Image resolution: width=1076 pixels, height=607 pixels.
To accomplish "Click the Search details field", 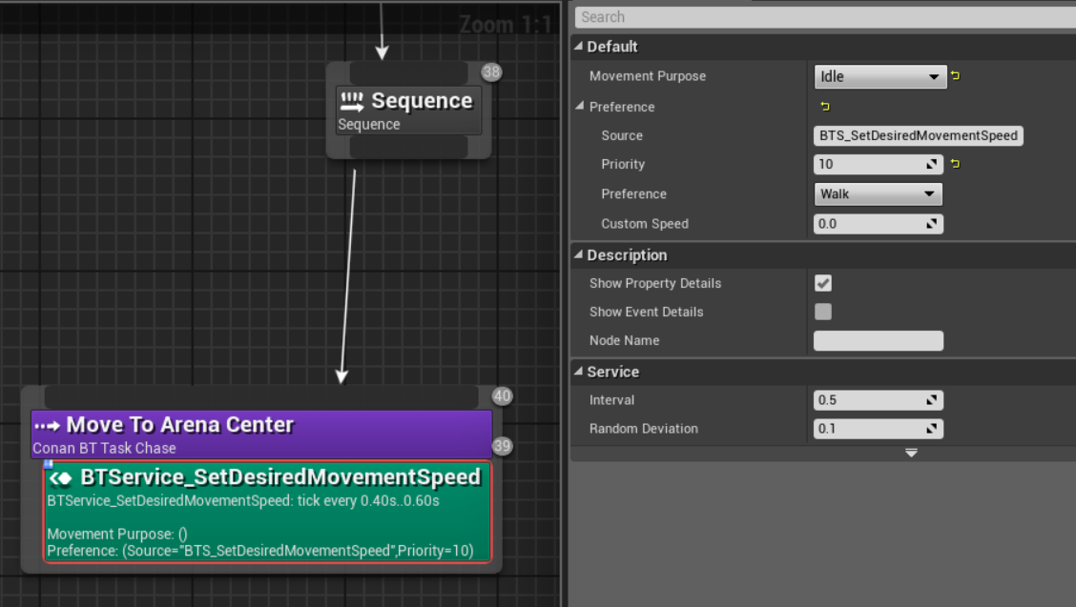I will click(x=820, y=17).
